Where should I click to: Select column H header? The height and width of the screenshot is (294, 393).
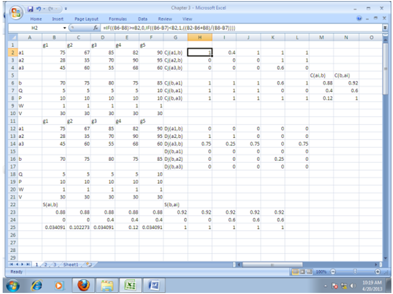pyautogui.click(x=199, y=37)
